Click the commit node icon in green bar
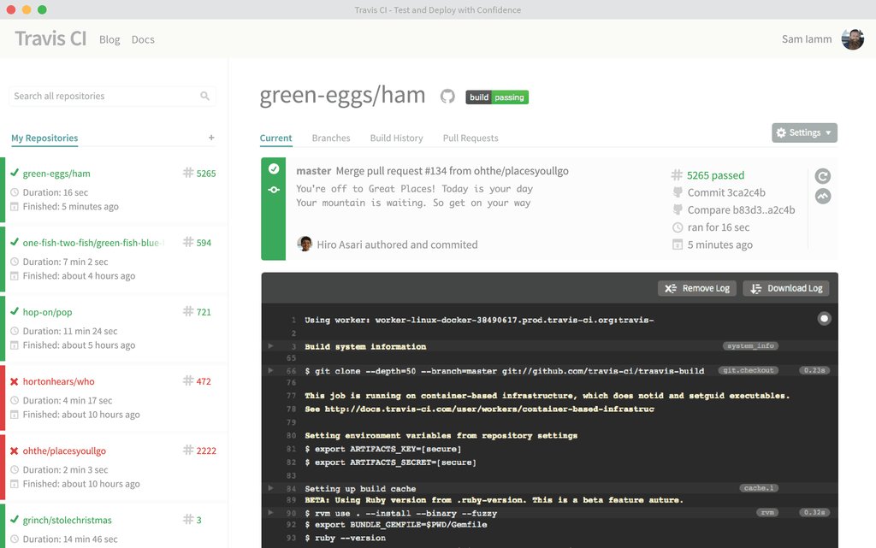 click(x=274, y=190)
